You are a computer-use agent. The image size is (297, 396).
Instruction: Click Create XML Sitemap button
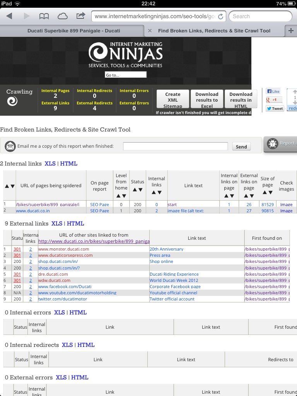[x=173, y=100]
